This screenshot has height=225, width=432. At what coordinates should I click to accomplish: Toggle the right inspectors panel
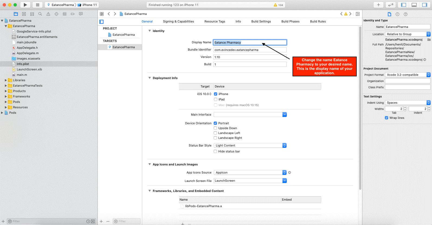tap(424, 5)
